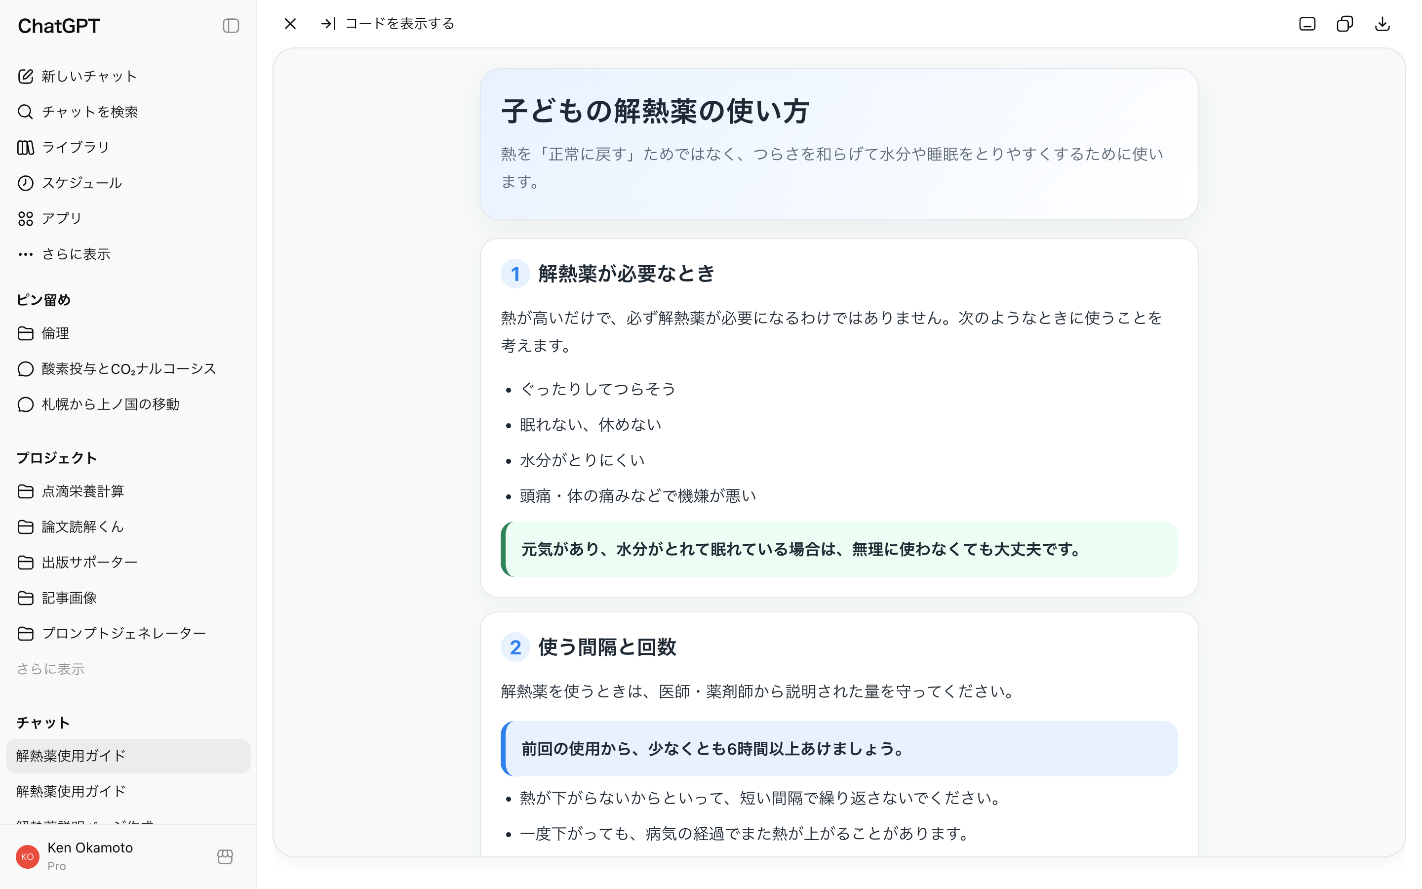Open pinned chat 札幌から上ノ国の移動

[128, 404]
